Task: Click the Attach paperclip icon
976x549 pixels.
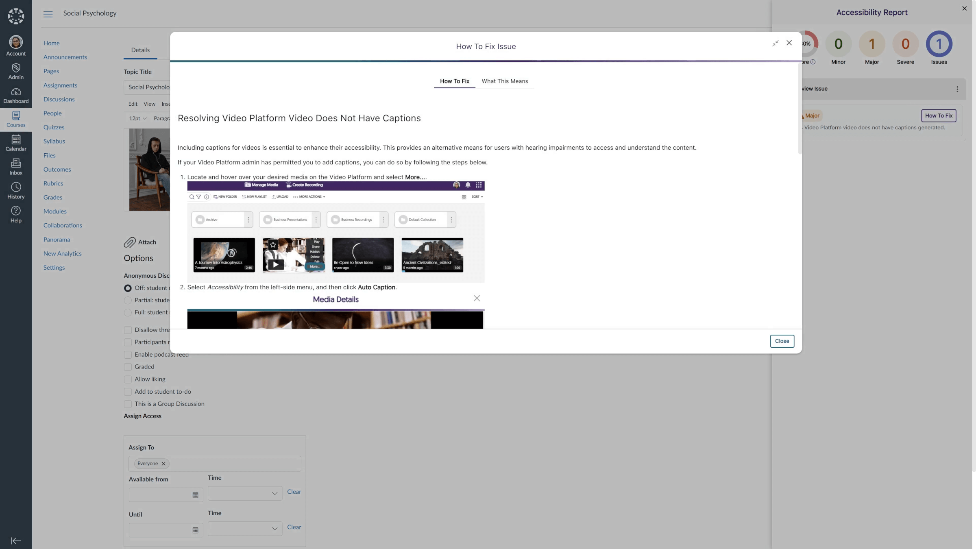Action: tap(130, 242)
